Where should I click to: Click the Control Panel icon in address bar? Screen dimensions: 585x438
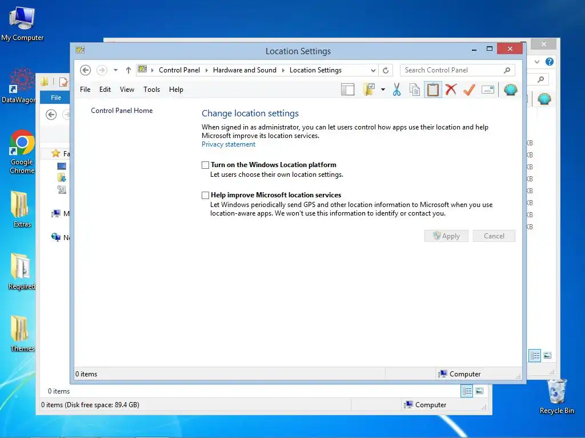(x=142, y=69)
